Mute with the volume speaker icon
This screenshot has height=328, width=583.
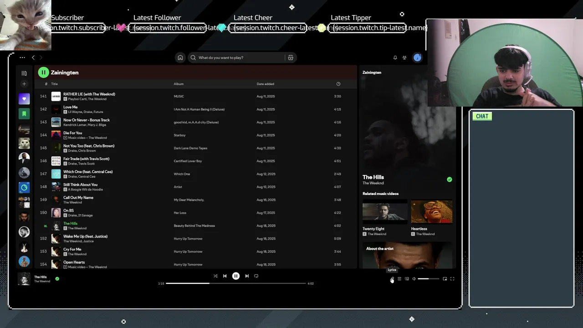(414, 279)
